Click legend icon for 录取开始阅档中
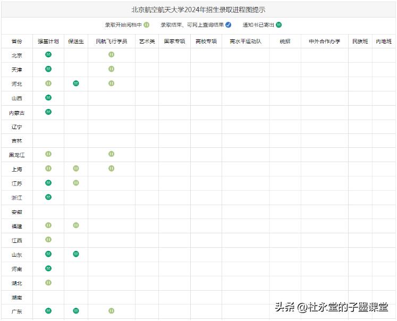397x321 pixels. [x=147, y=25]
